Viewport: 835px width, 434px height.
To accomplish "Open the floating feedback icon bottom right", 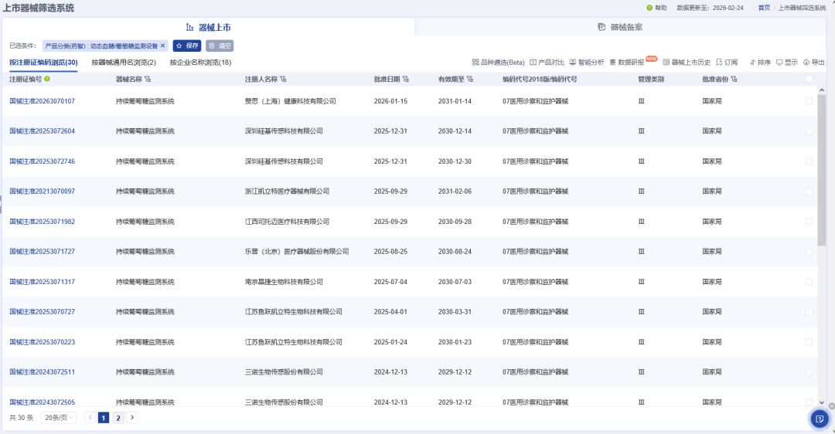I will (x=820, y=419).
